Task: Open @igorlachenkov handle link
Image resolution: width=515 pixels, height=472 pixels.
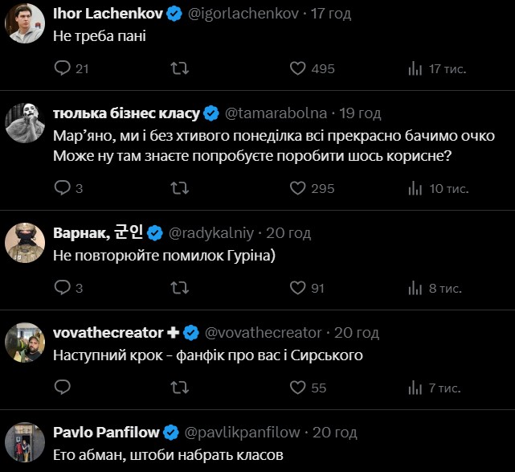Action: (x=241, y=14)
